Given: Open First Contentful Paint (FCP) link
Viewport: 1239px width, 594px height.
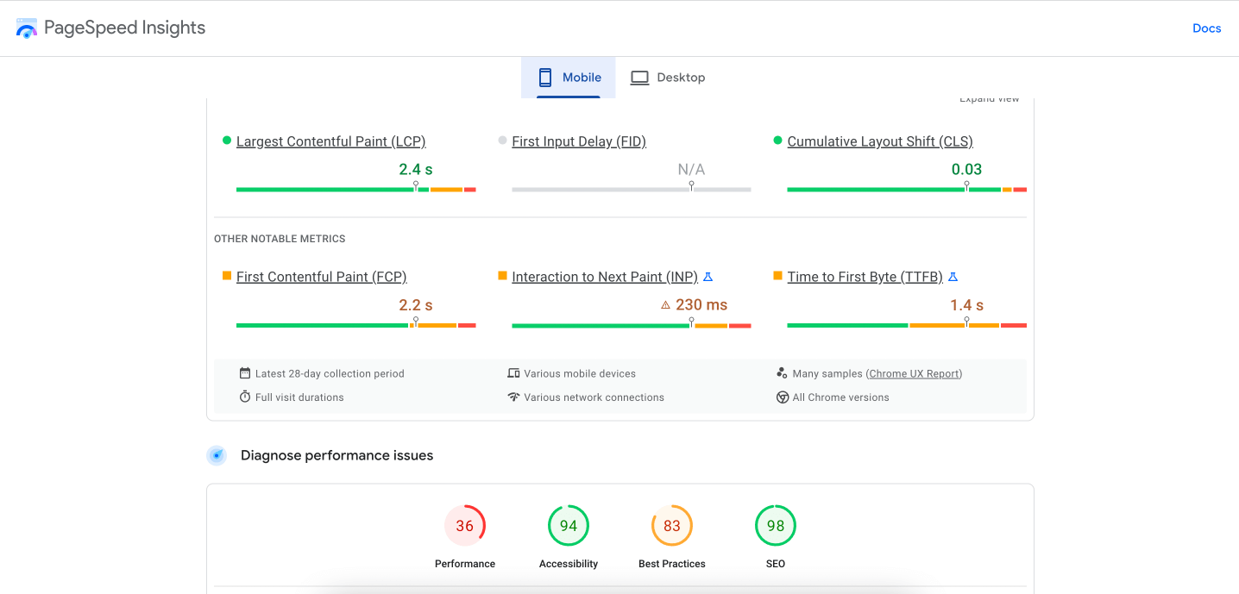Looking at the screenshot, I should (322, 277).
